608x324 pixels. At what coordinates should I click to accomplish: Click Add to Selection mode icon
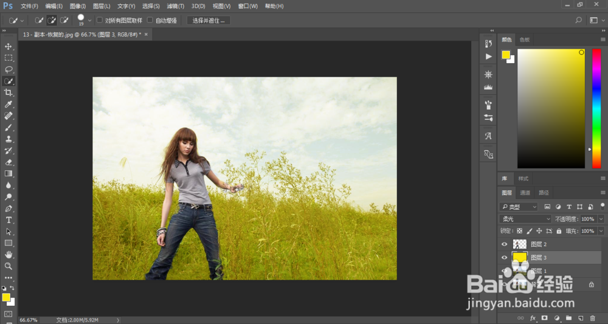(52, 20)
